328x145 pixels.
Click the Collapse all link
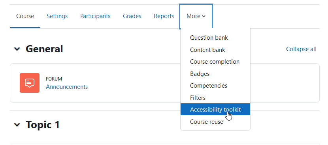point(301,49)
